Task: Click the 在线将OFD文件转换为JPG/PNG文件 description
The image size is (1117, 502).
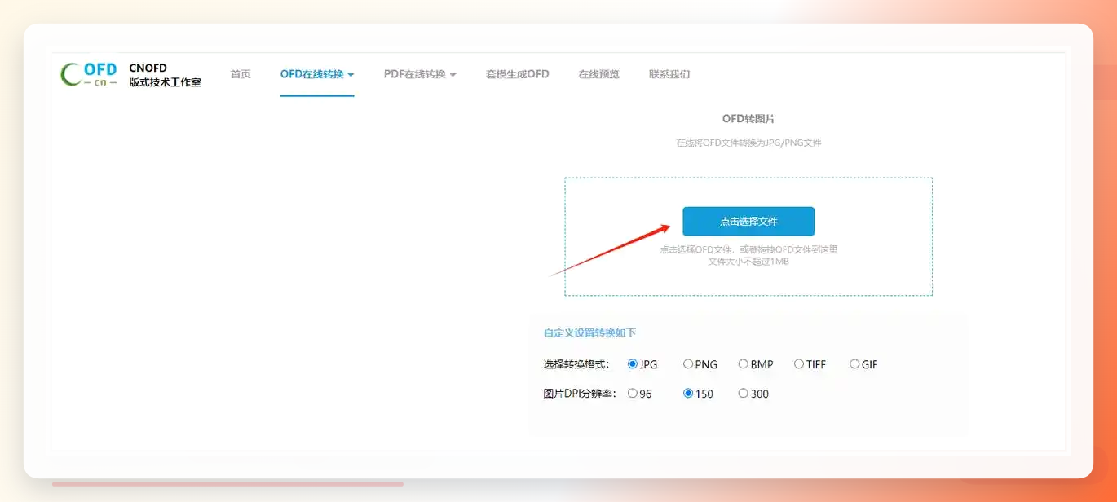Action: 748,143
